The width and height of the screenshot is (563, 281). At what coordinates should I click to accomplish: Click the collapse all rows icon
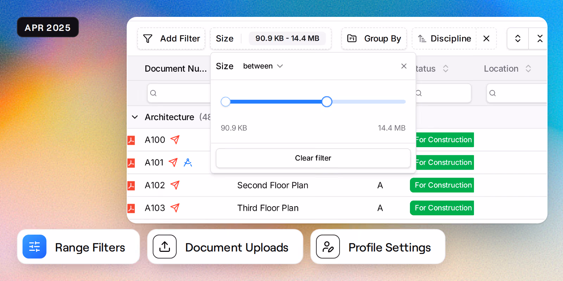[x=539, y=39]
